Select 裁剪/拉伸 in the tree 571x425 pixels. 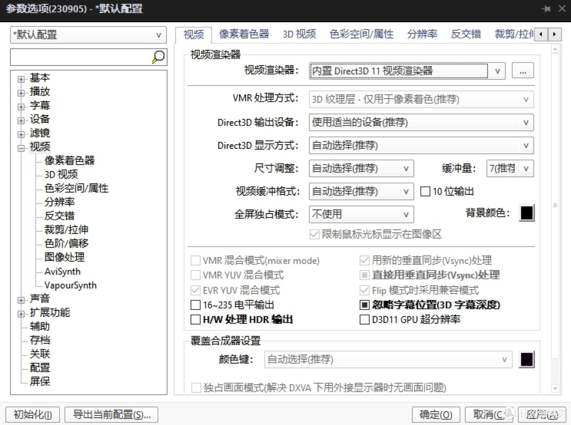tap(66, 230)
